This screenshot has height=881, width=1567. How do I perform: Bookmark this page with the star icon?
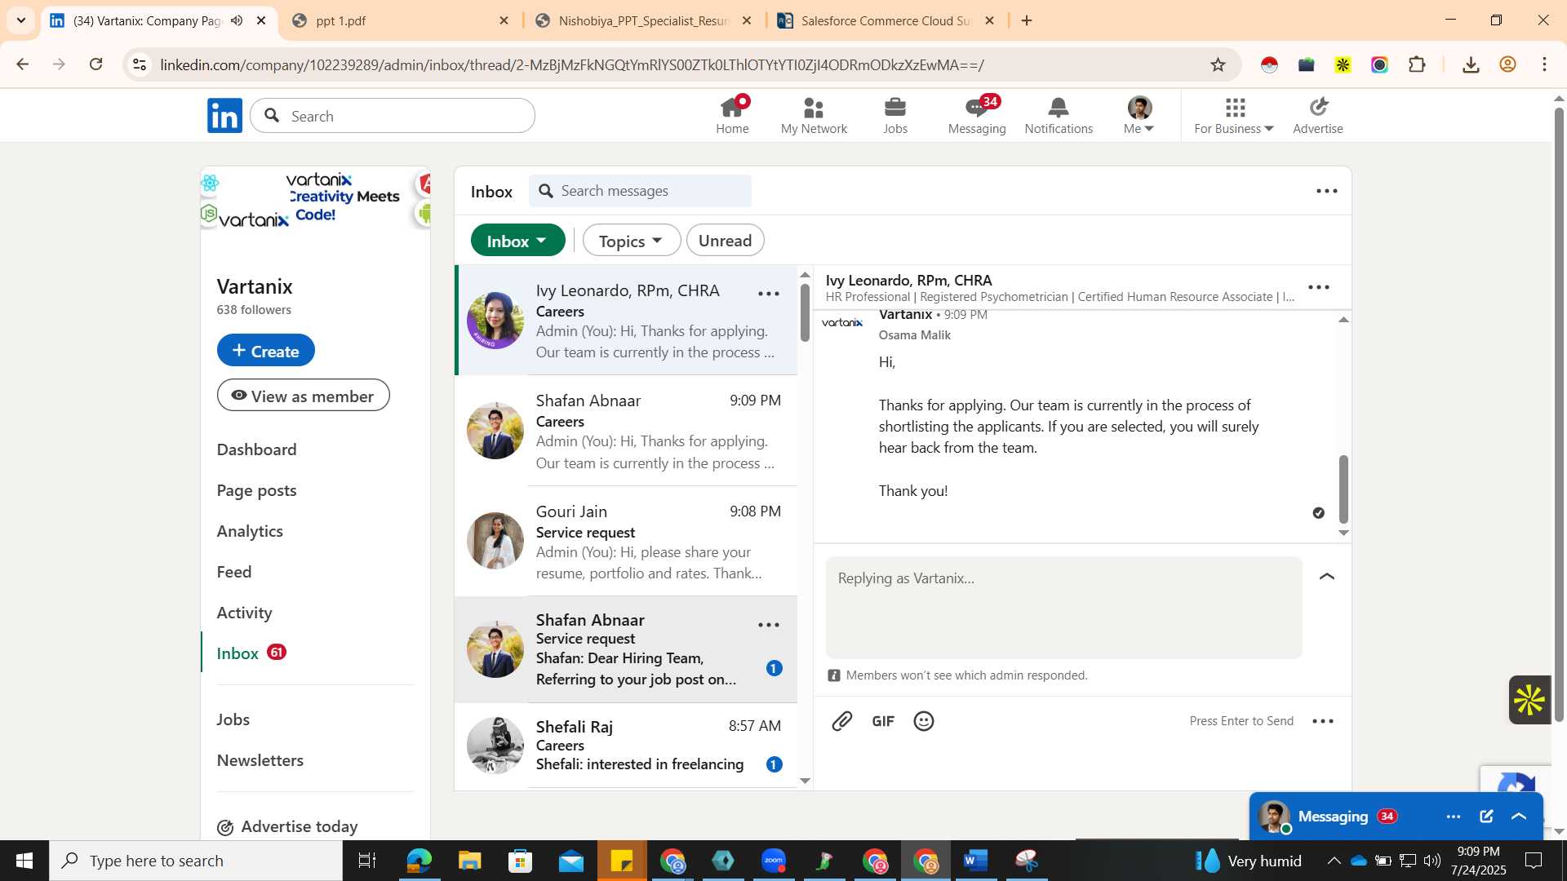tap(1218, 64)
